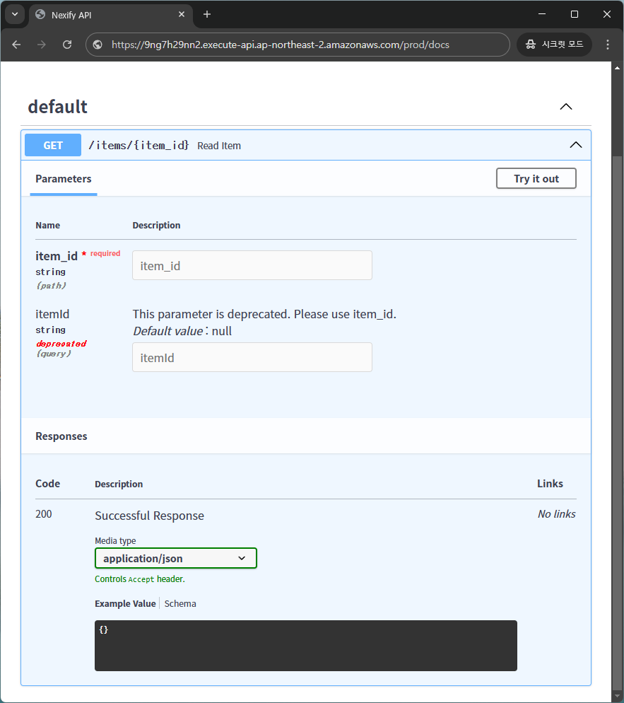Open the tab search dropdown arrow
Image resolution: width=624 pixels, height=703 pixels.
click(x=15, y=14)
